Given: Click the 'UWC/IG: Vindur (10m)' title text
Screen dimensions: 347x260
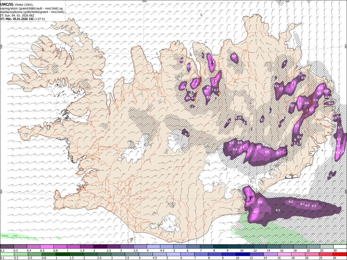Looking at the screenshot, I should (x=17, y=4).
